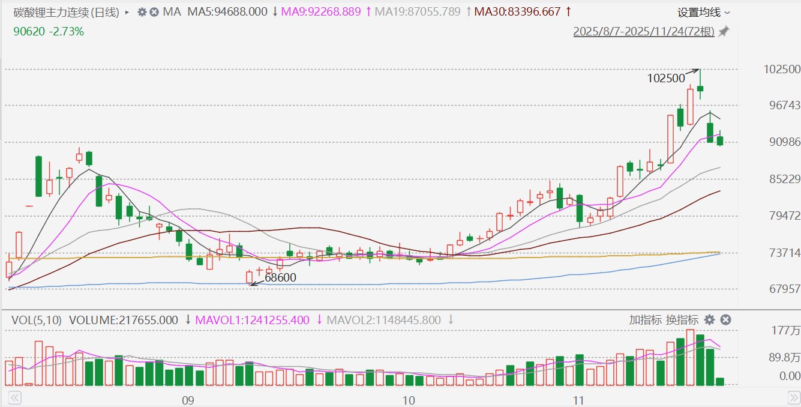The height and width of the screenshot is (407, 801).
Task: Select the MAVOL1 volume average label
Action: 253,320
